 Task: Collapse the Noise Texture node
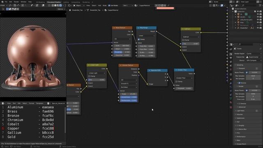[x=114, y=28]
